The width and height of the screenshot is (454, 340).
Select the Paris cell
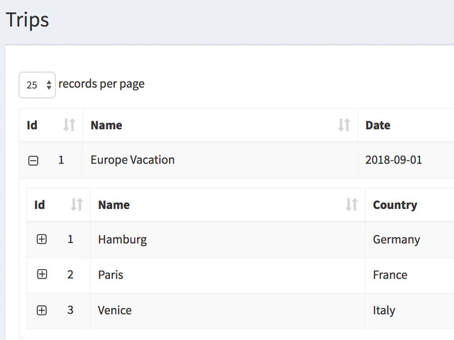tap(228, 275)
